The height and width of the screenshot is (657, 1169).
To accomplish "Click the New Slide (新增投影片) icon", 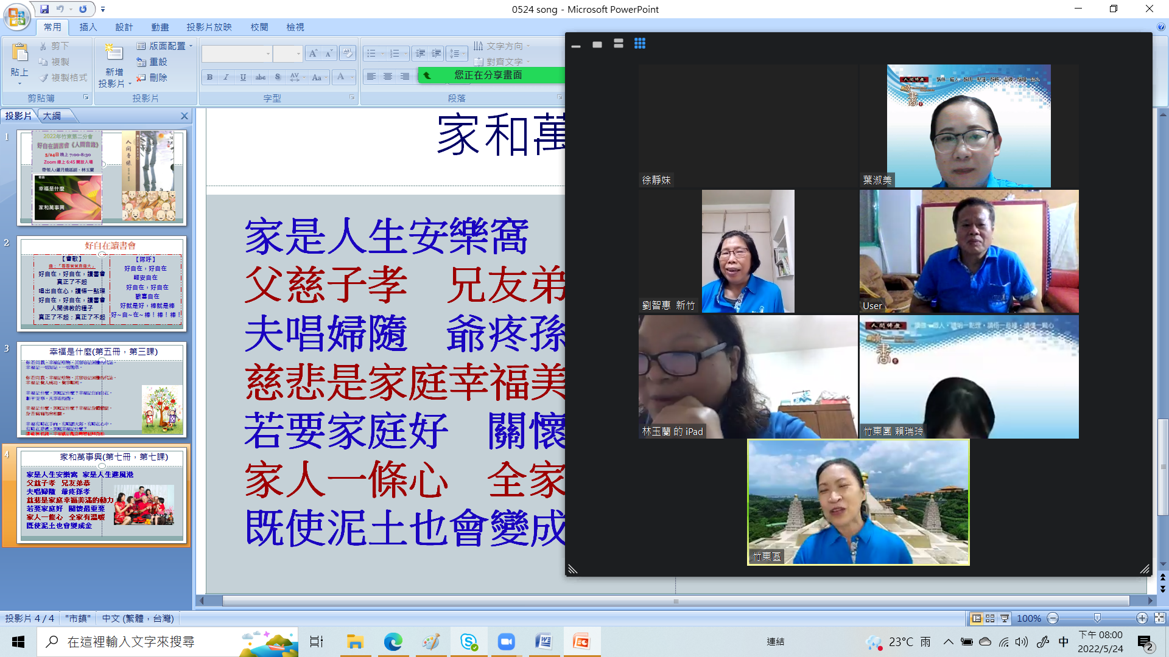I will (114, 55).
